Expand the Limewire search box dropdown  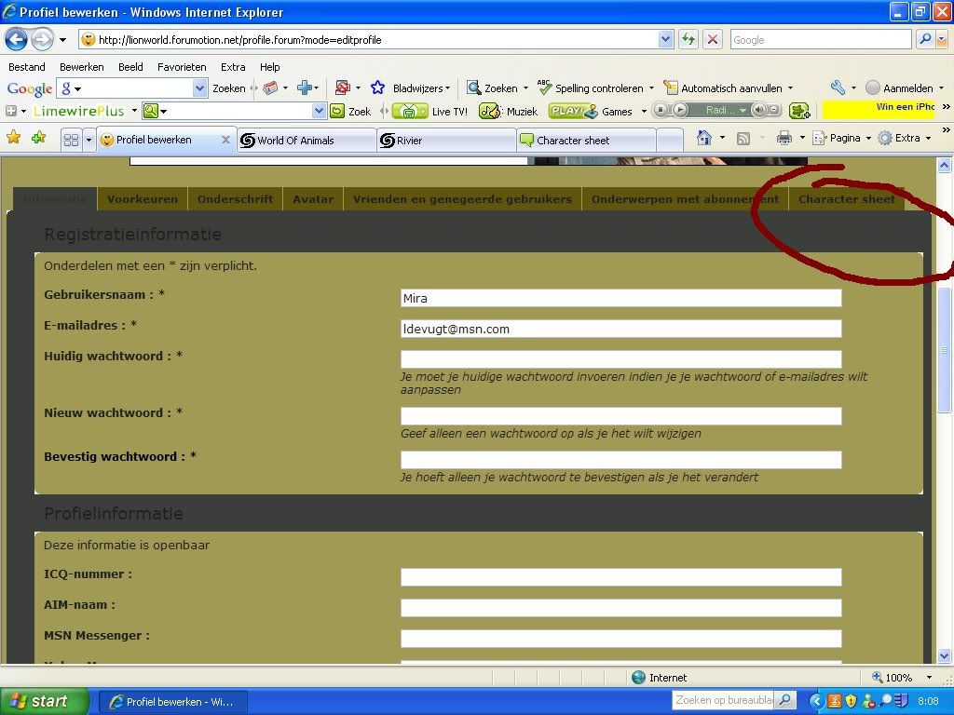(319, 111)
